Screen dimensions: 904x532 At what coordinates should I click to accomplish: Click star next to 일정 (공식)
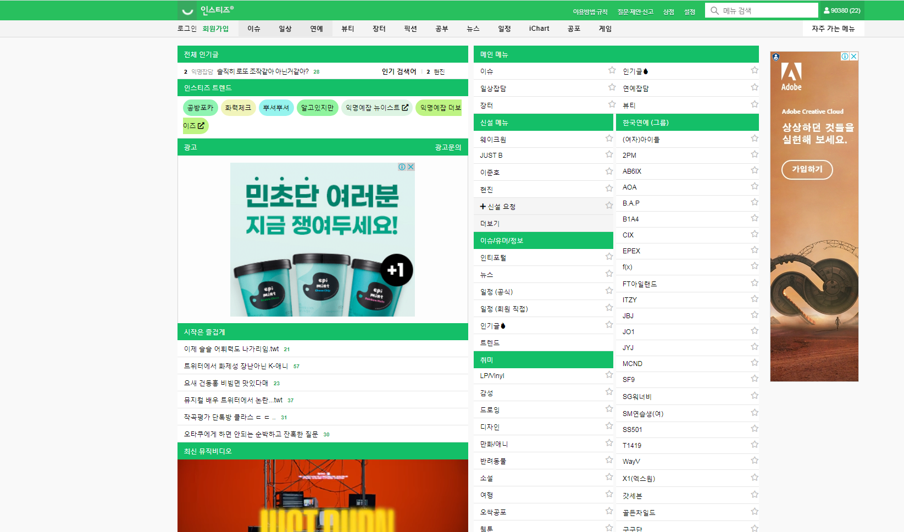(609, 290)
